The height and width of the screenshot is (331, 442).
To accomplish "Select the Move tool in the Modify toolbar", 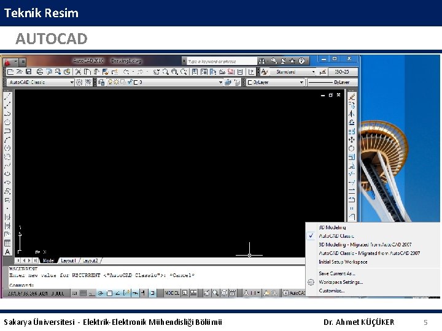I will [x=352, y=140].
